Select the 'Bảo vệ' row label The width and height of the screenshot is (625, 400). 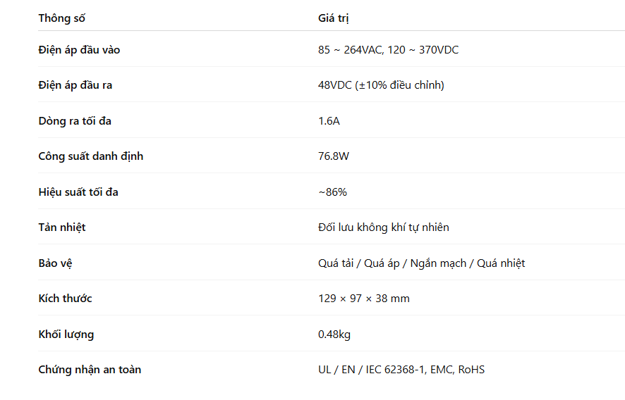tap(55, 263)
